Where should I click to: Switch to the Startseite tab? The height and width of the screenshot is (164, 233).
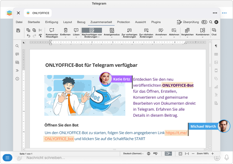34,22
